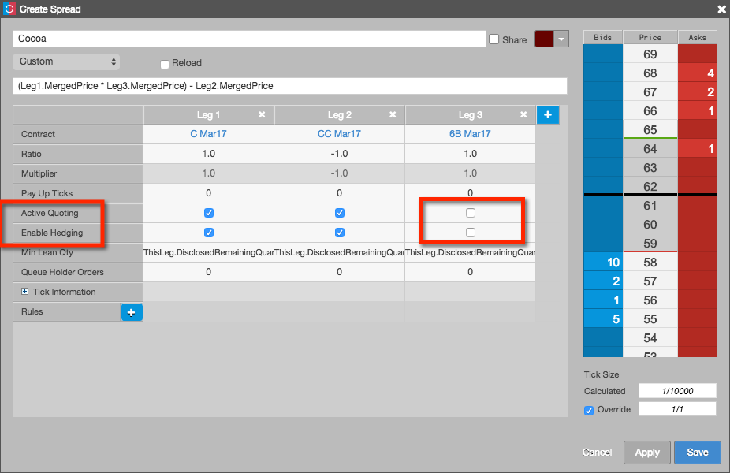The width and height of the screenshot is (730, 473).
Task: Add a rule with the plus button
Action: coord(132,312)
